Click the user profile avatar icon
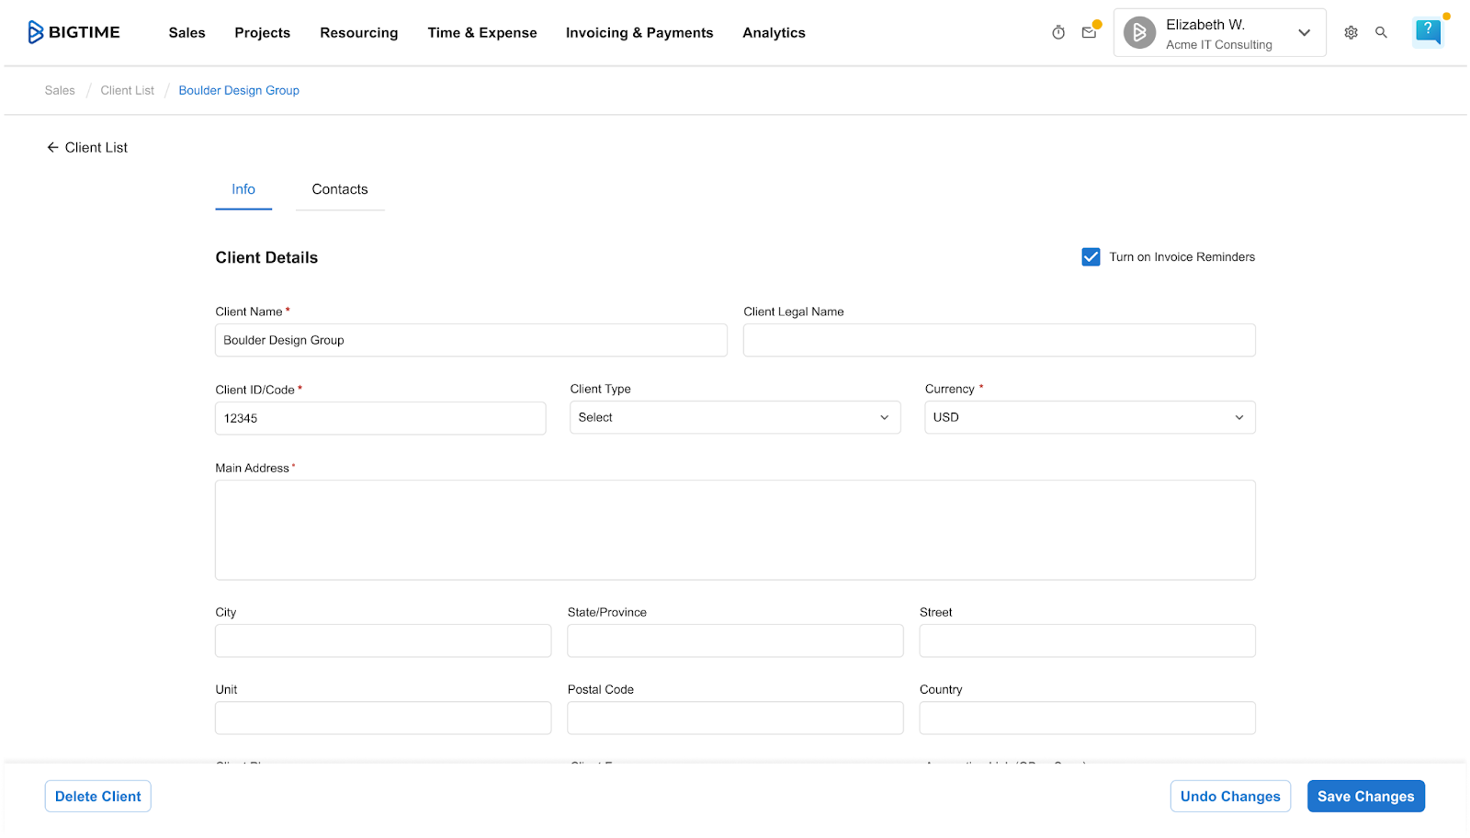1470x838 pixels. pyautogui.click(x=1139, y=33)
